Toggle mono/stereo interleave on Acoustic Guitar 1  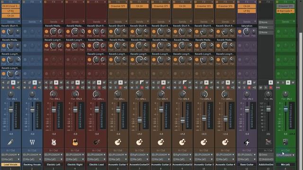coord(110,83)
